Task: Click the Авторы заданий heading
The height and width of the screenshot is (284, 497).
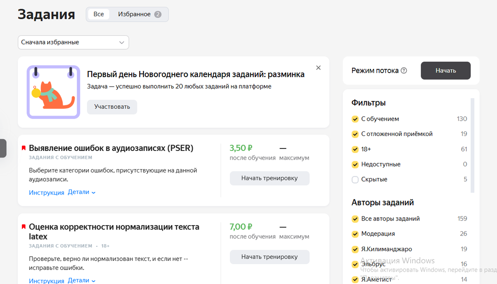Action: [x=383, y=203]
